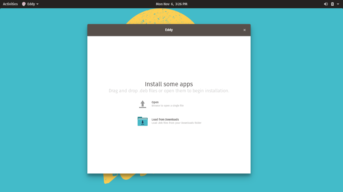Click the upload arrow Open icon
The width and height of the screenshot is (343, 192).
click(143, 104)
